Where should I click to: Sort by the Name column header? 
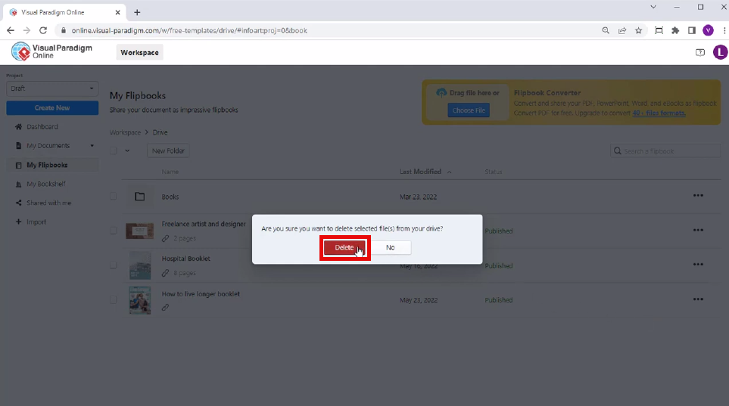[170, 172]
